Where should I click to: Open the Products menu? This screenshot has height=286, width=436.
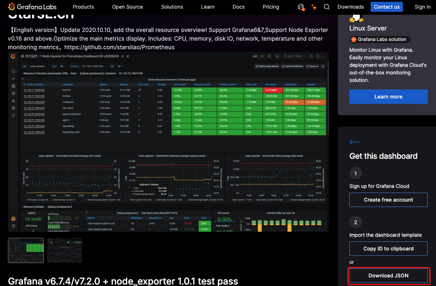(83, 7)
